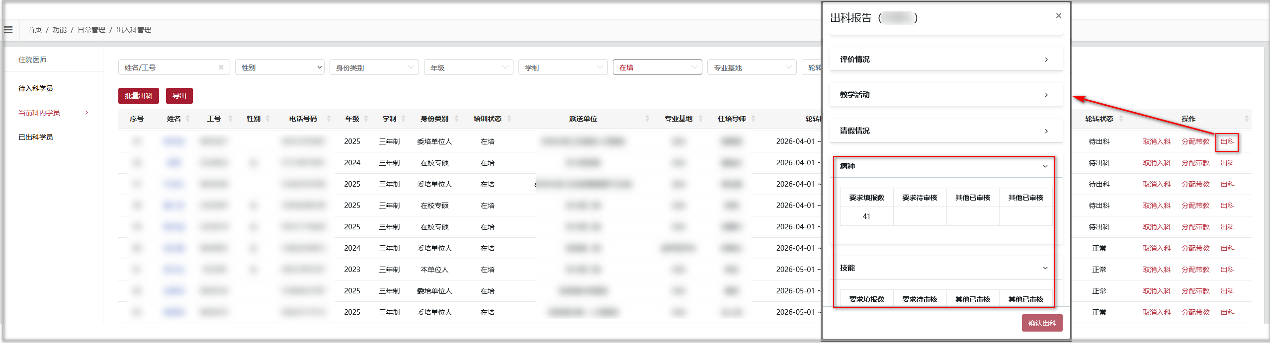Sort table by 专业基地 column arrows

click(x=700, y=119)
